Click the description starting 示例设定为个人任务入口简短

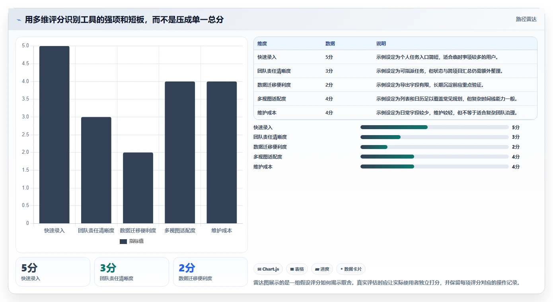[x=437, y=57]
